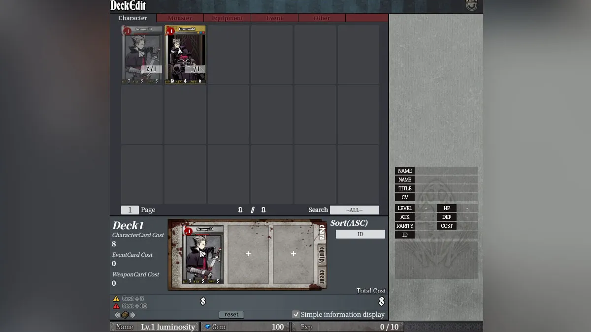Switch to the Equipment tab
591x332 pixels.
click(227, 18)
